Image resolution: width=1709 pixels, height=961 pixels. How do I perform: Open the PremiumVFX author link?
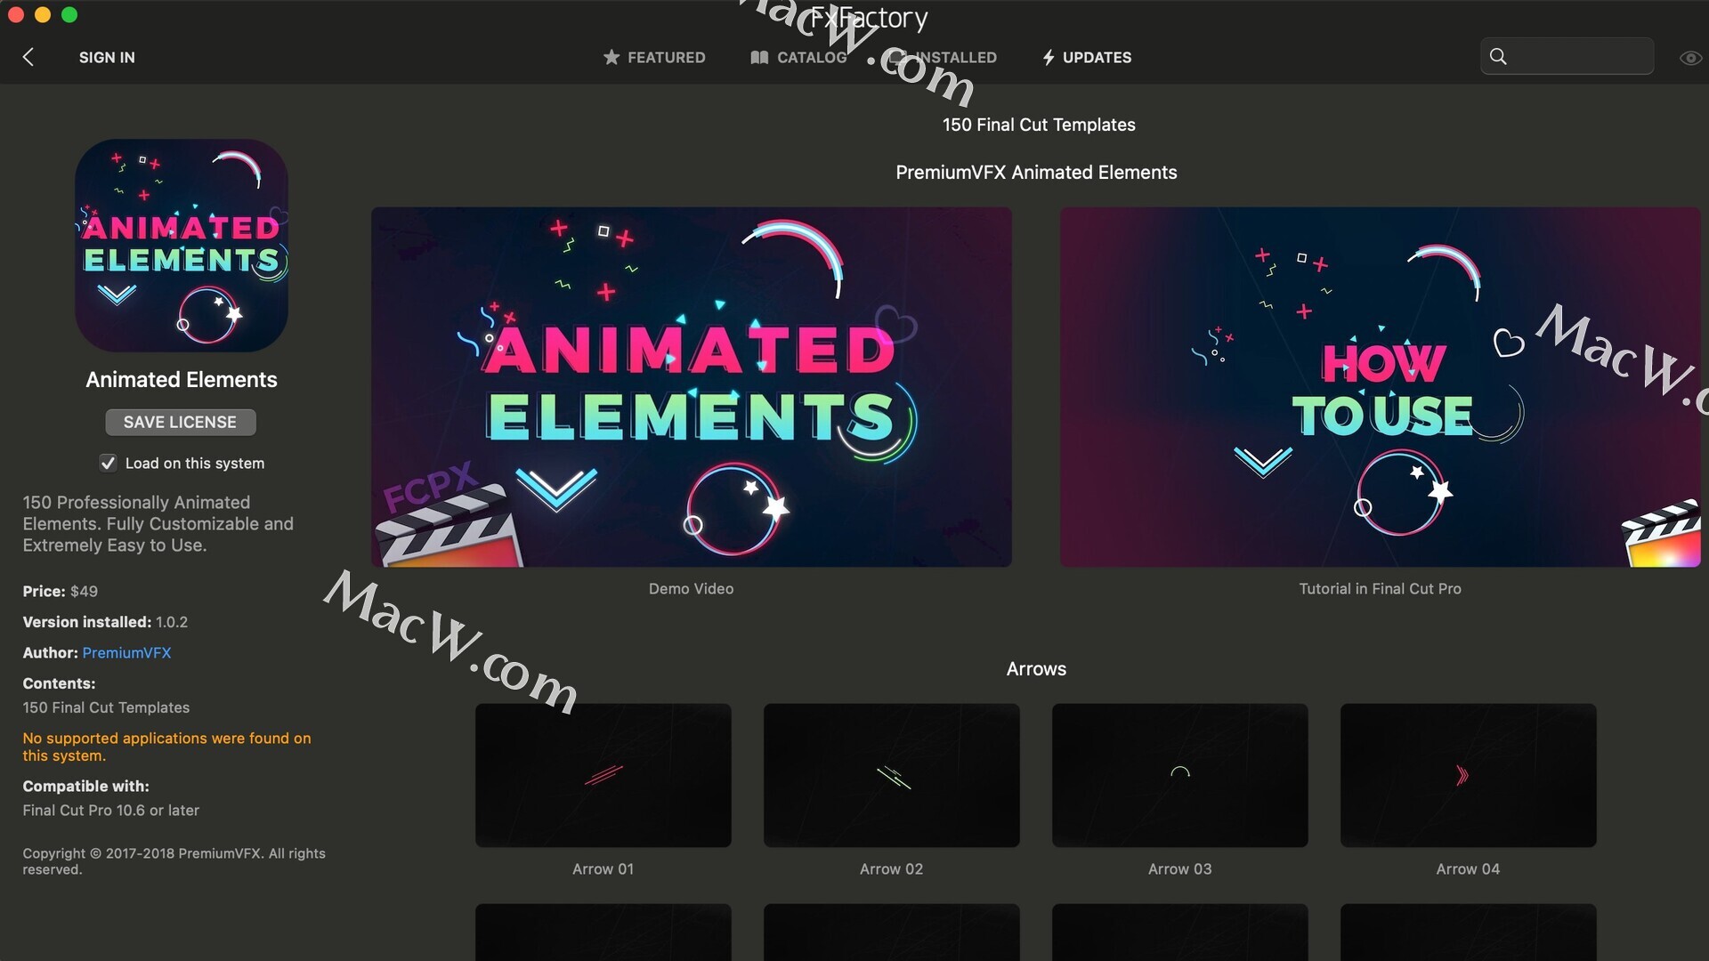click(126, 653)
